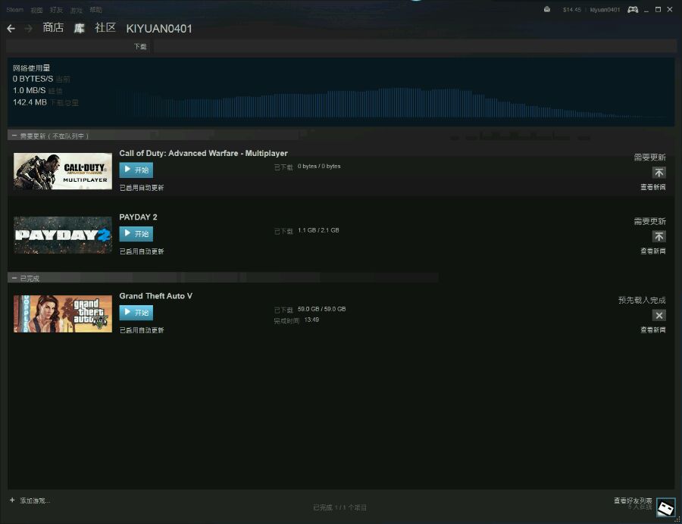Click the Call of Duty Multiplayer thumbnail
Image resolution: width=682 pixels, height=524 pixels.
(x=63, y=171)
